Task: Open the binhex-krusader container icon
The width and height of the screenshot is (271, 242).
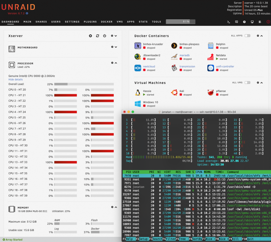Action: 138,46
